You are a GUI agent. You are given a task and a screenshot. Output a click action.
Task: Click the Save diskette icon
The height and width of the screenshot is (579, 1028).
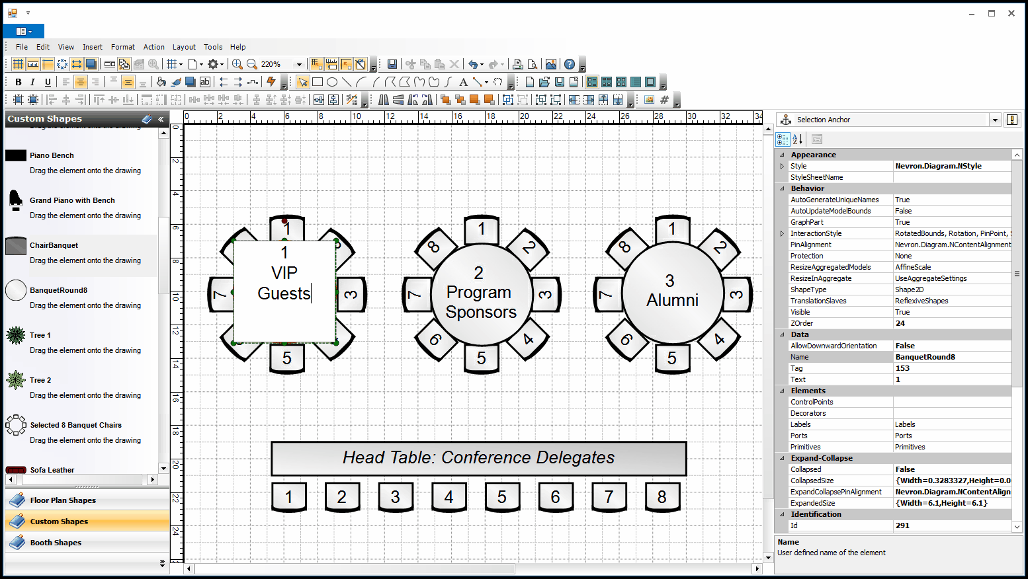(392, 64)
